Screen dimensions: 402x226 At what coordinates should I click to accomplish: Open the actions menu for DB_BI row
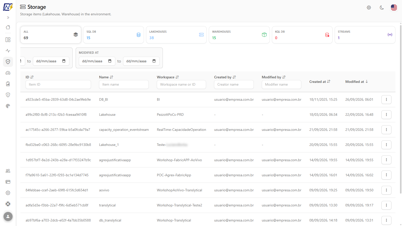click(x=386, y=99)
